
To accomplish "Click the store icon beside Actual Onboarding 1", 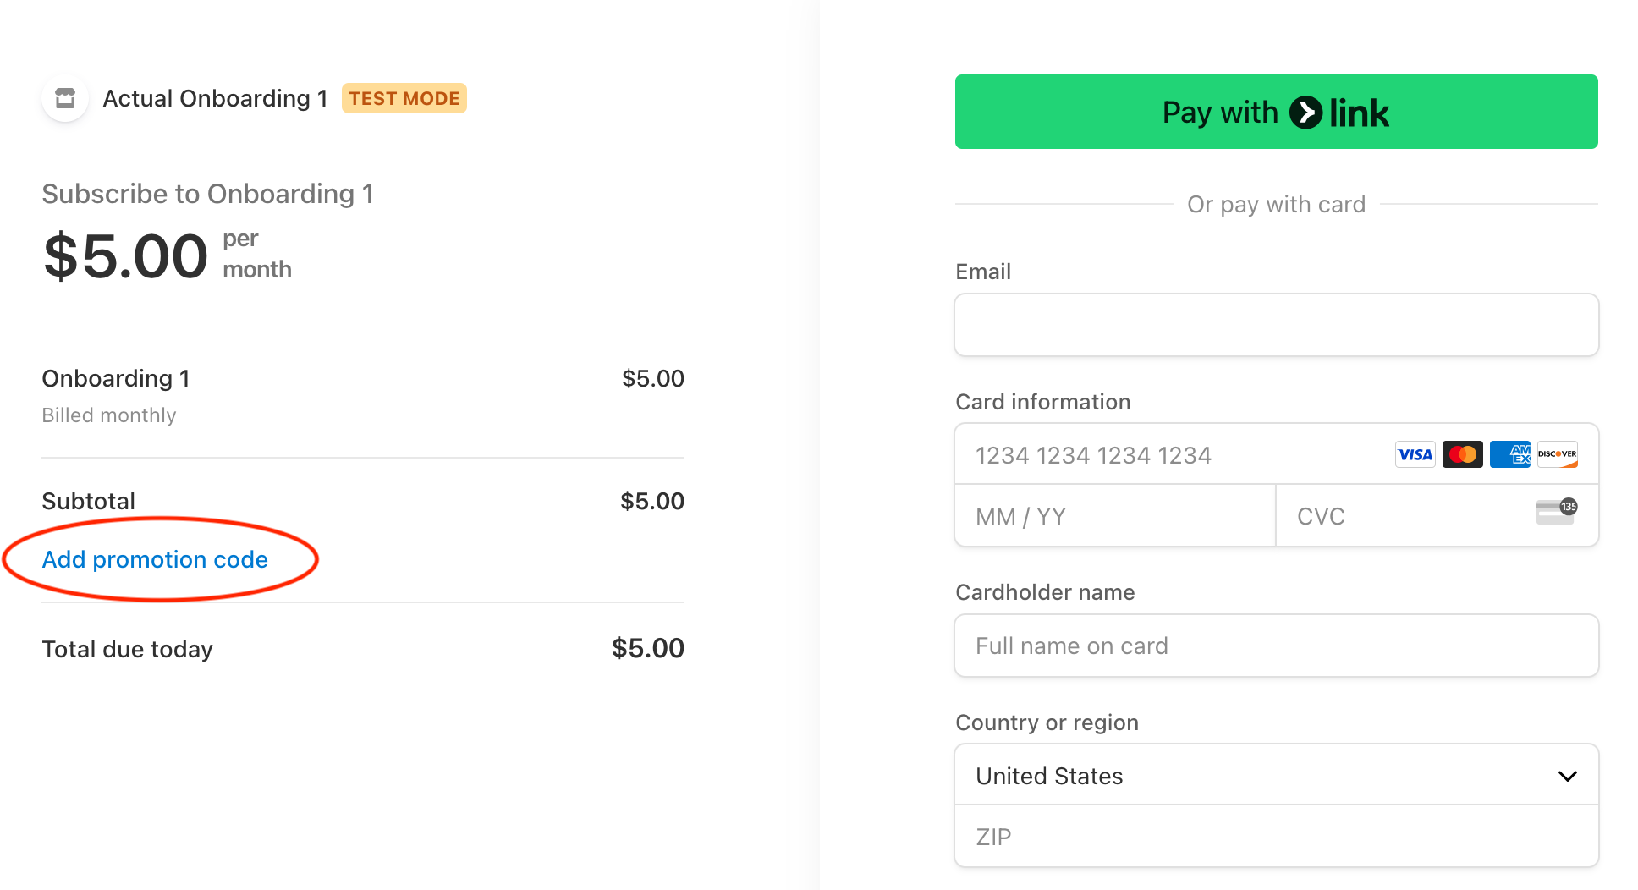I will click(x=65, y=99).
